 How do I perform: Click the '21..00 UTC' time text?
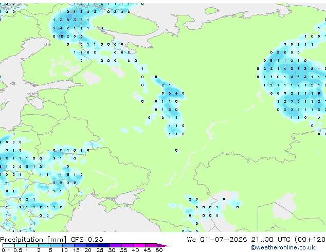[270, 240]
